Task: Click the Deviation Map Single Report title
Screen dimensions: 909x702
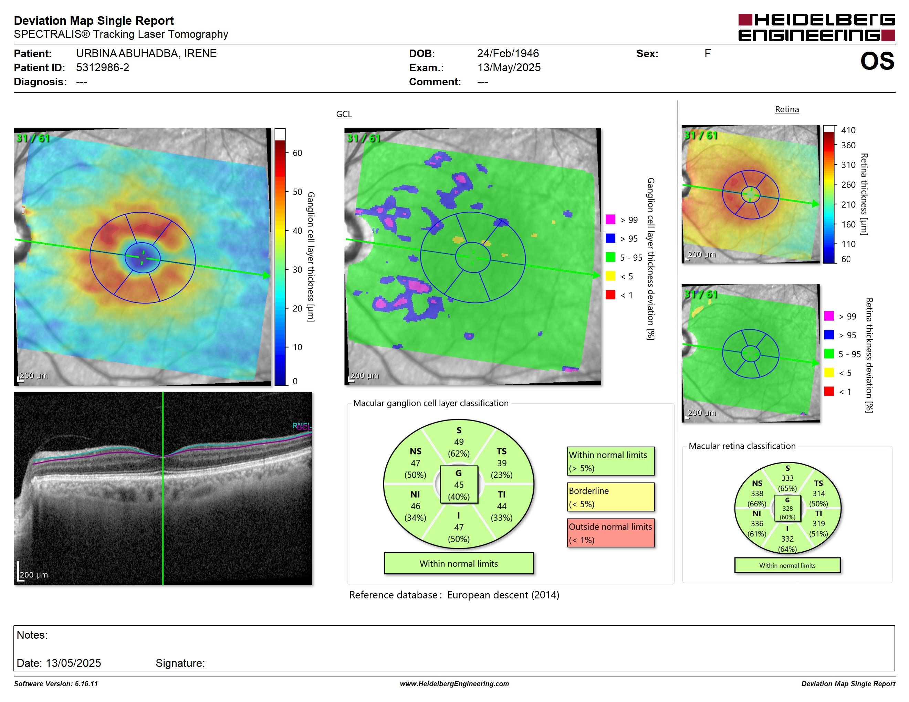Action: [94, 20]
